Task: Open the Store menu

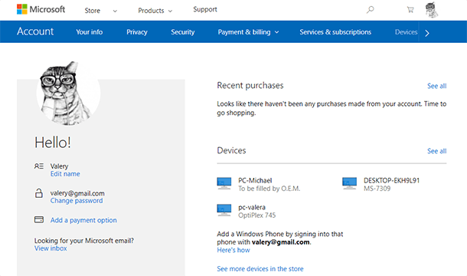Action: [x=93, y=11]
